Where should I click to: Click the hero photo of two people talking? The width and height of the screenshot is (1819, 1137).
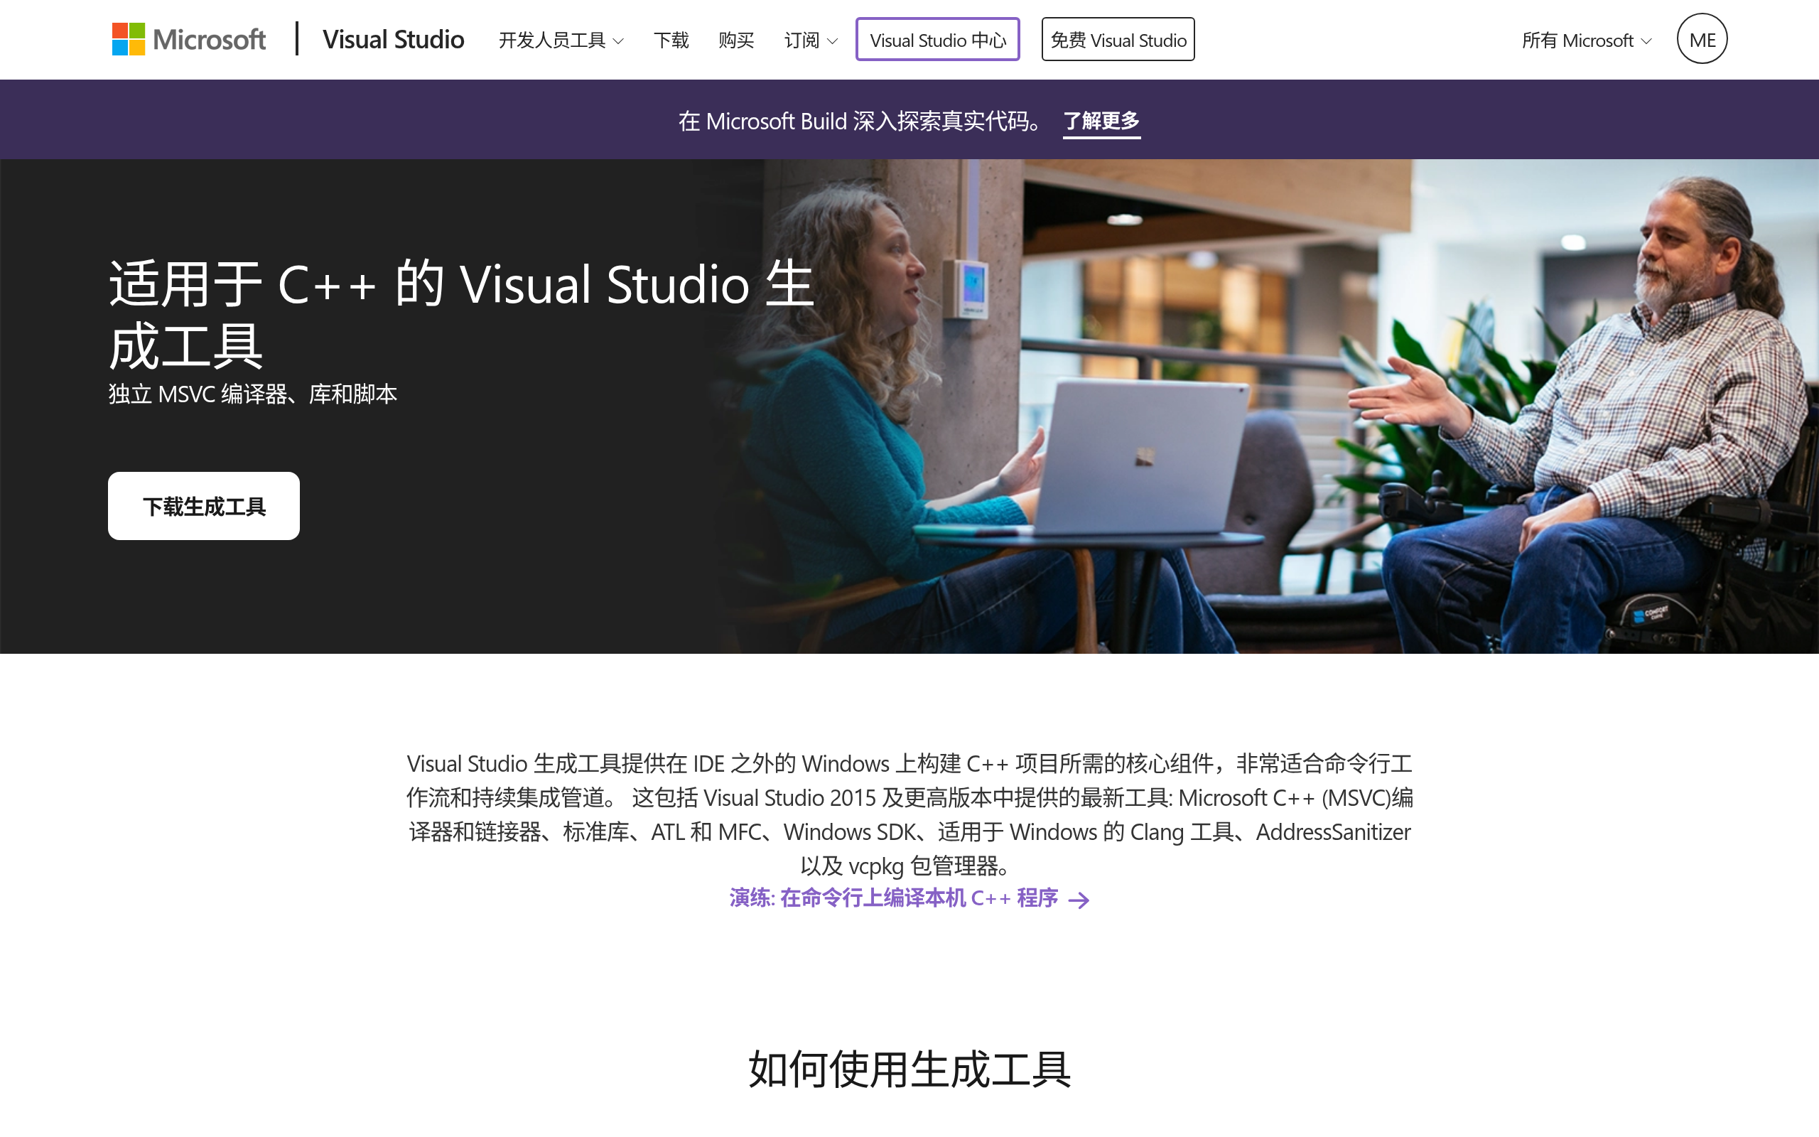[1263, 406]
